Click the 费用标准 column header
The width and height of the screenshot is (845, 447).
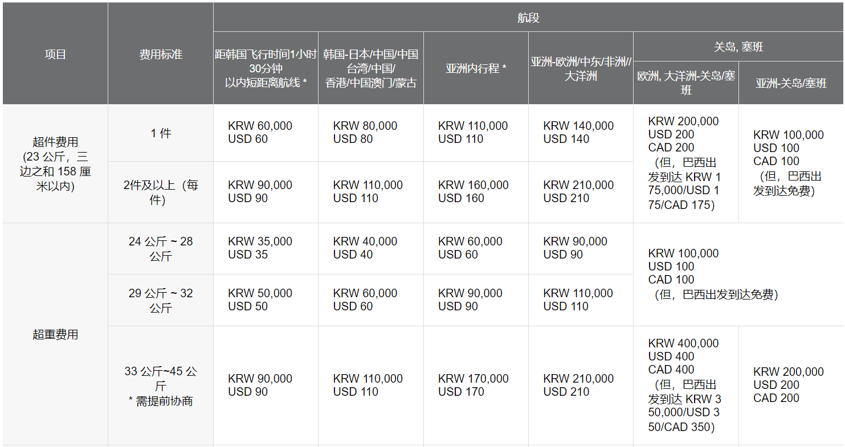(161, 54)
